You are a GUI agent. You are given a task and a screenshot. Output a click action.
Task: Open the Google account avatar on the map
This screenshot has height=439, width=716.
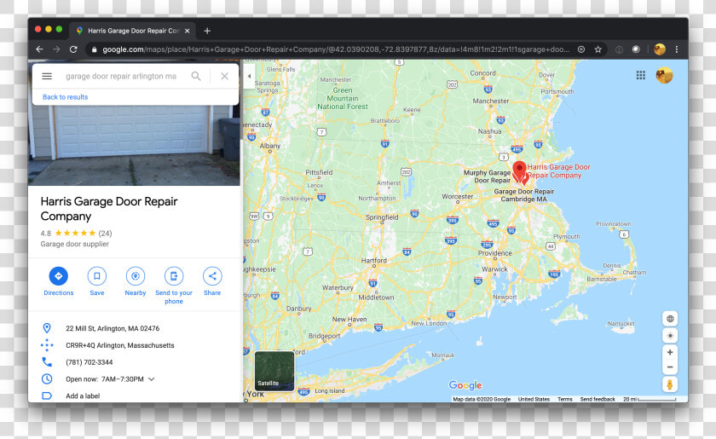click(664, 75)
